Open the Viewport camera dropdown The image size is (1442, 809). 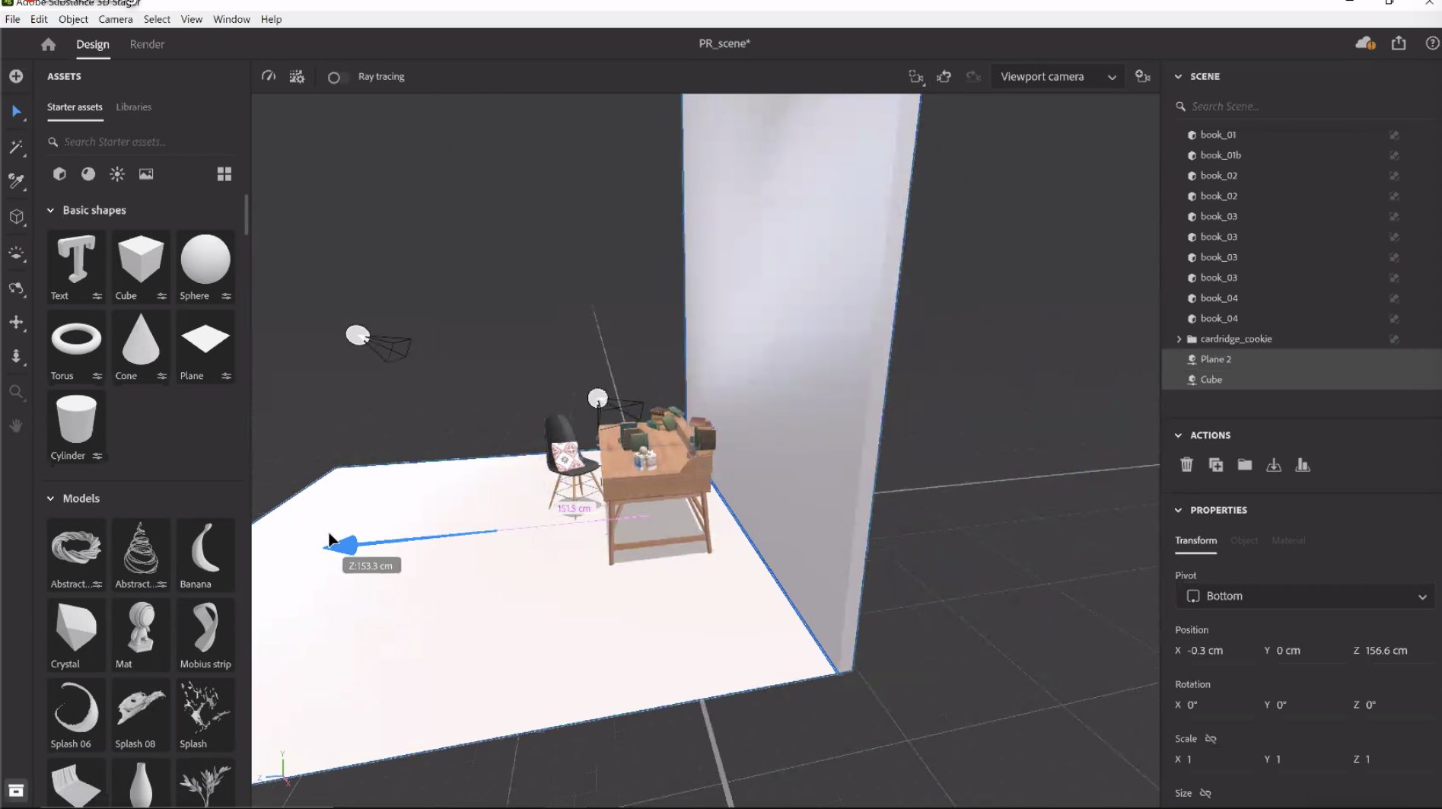1057,77
